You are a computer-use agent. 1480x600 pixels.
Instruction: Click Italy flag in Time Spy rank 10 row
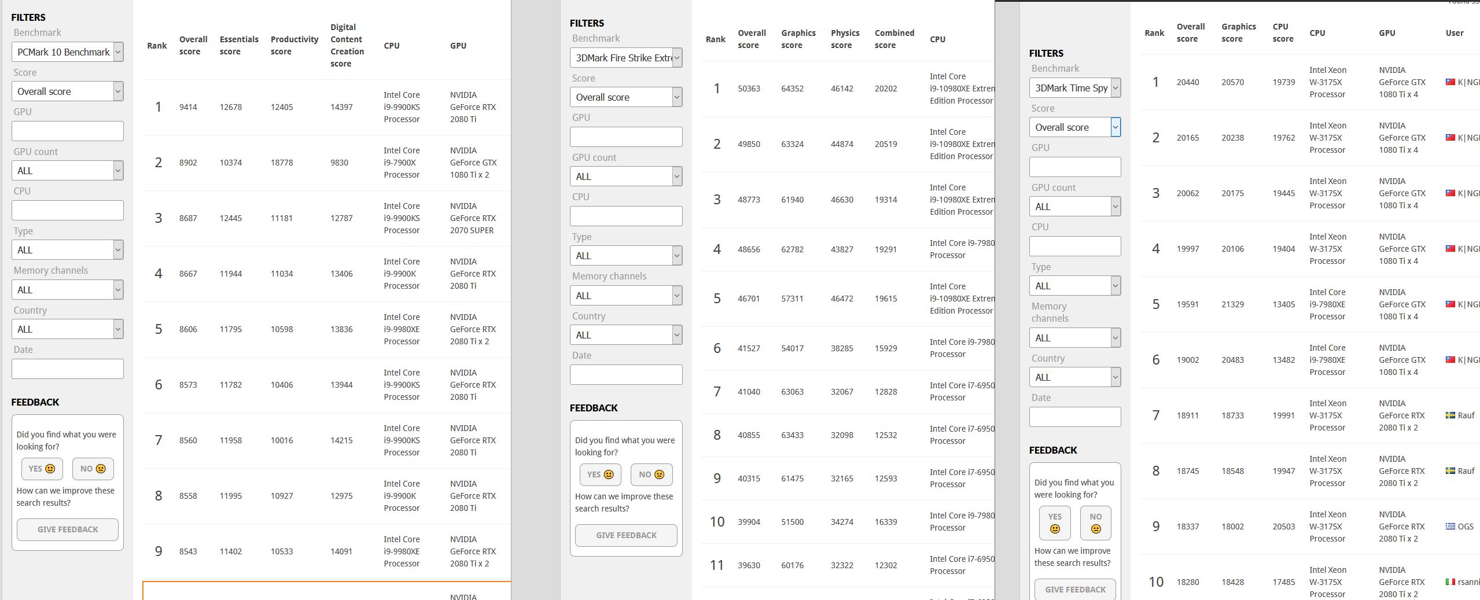[x=1450, y=582]
